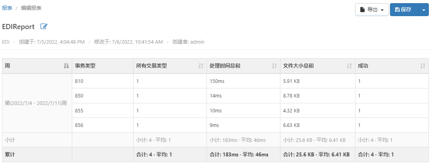
Task: Click the edit pencil icon beside EDIReport
Action: click(x=44, y=27)
